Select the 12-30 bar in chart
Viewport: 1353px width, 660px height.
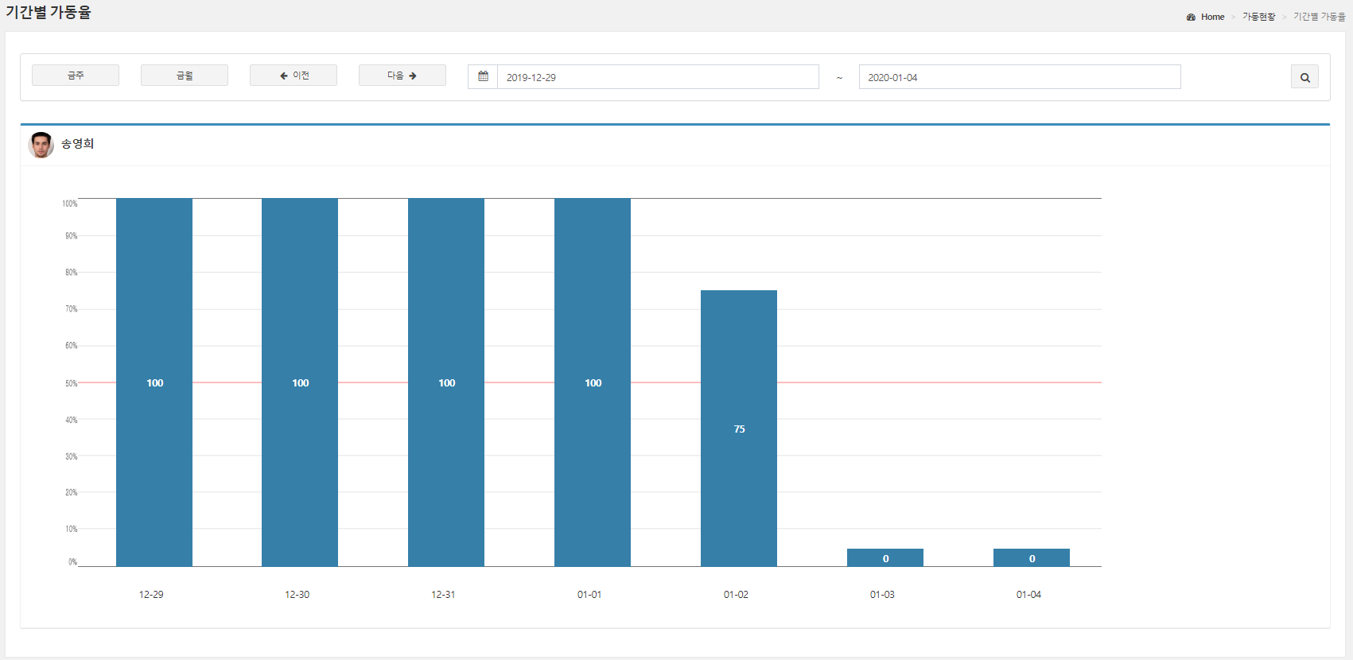tap(300, 382)
